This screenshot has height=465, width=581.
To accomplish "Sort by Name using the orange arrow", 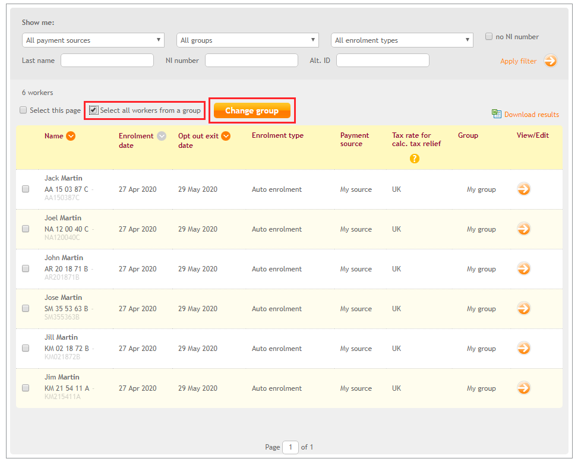I will point(71,136).
